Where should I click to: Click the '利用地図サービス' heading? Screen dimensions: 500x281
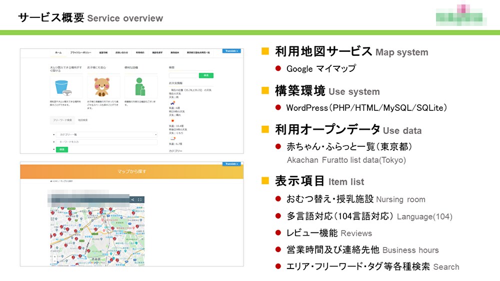(x=323, y=51)
